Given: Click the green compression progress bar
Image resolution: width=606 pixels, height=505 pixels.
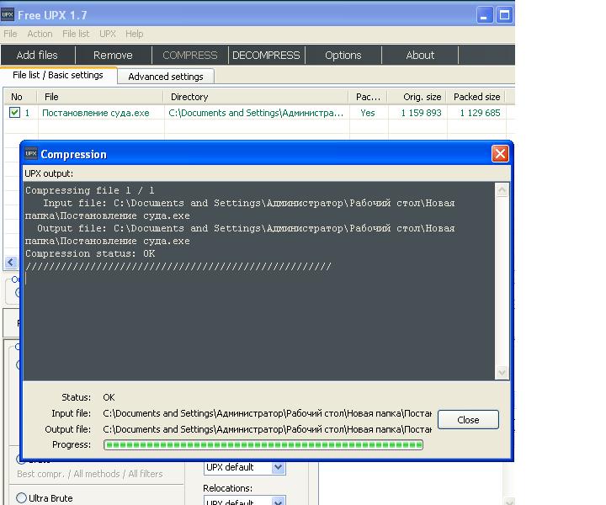Looking at the screenshot, I should (263, 444).
